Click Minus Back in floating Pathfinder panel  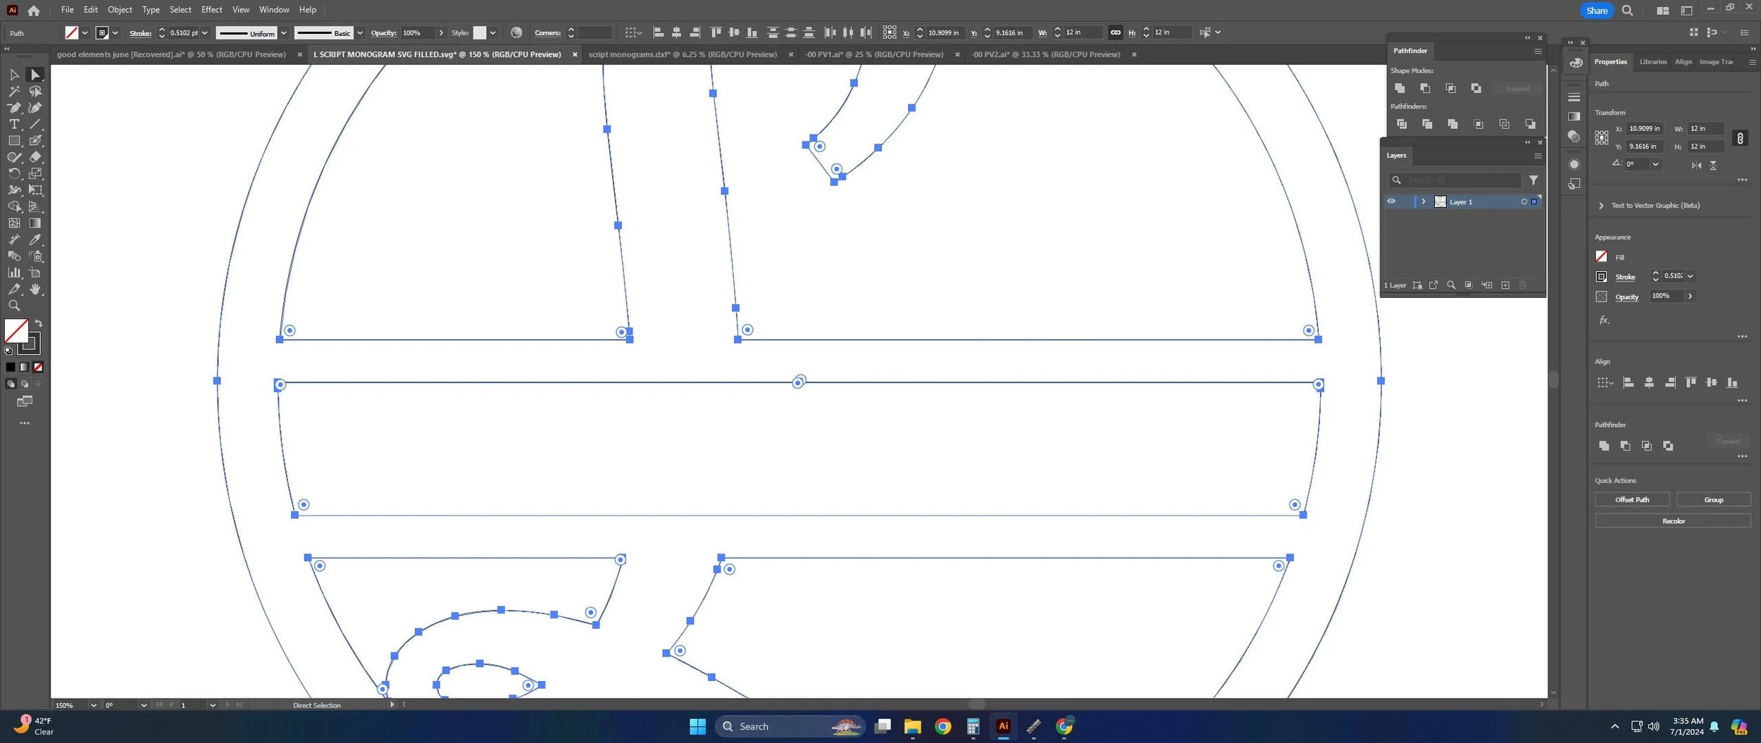point(1530,124)
